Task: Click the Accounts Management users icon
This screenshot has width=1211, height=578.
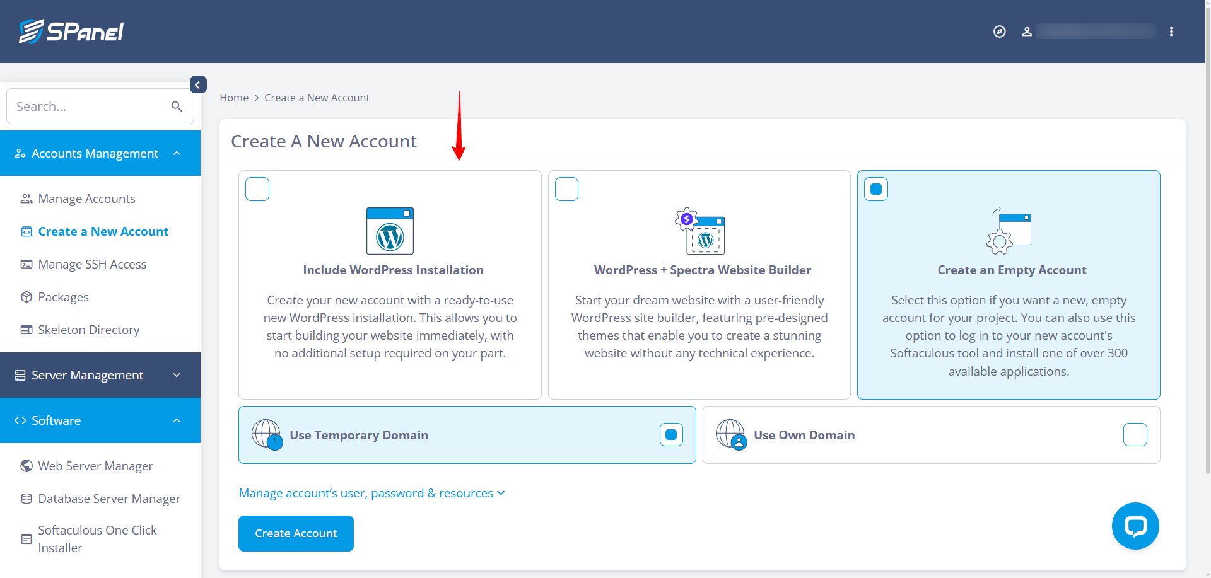Action: point(20,153)
